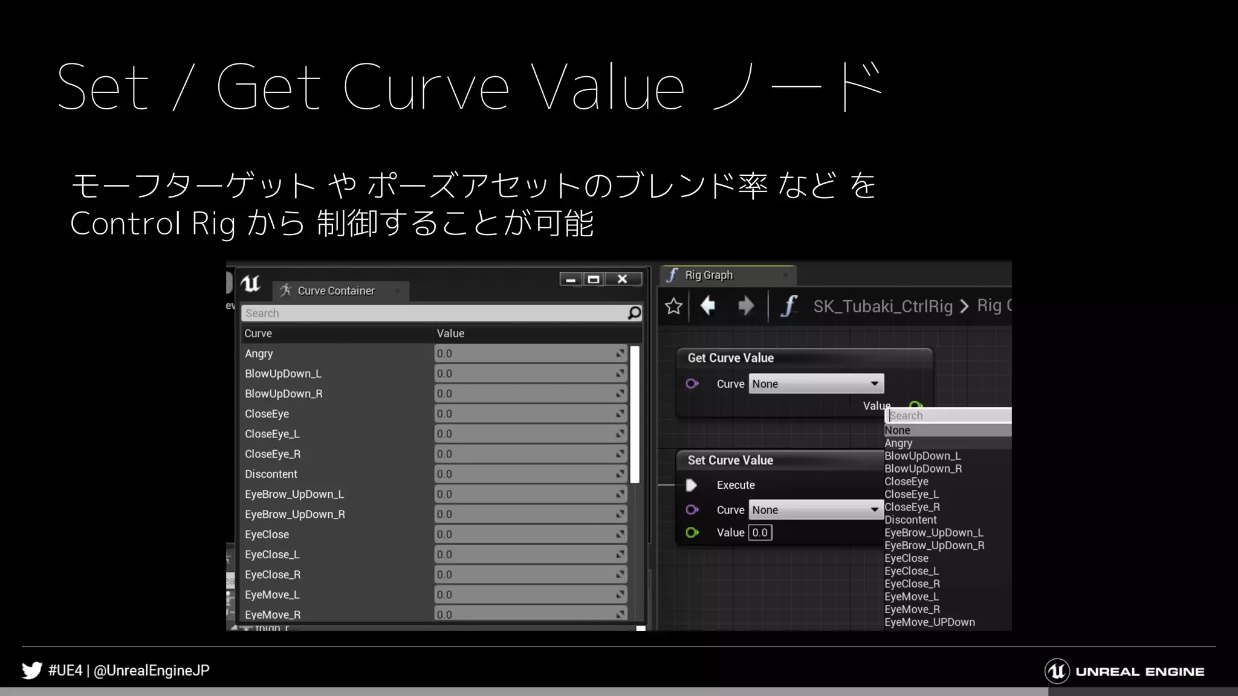Viewport: 1238px width, 696px height.
Task: Click the search magnifier in Curve Container
Action: coord(634,313)
